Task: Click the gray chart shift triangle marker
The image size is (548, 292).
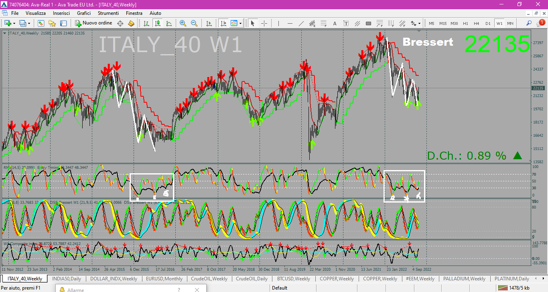Action: pyautogui.click(x=419, y=31)
